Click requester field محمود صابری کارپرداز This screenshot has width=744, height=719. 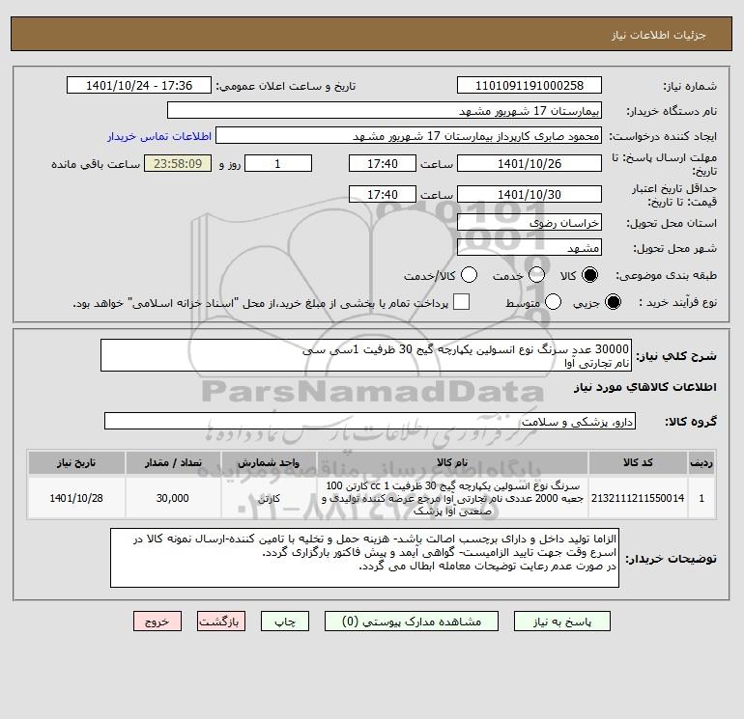tap(409, 135)
